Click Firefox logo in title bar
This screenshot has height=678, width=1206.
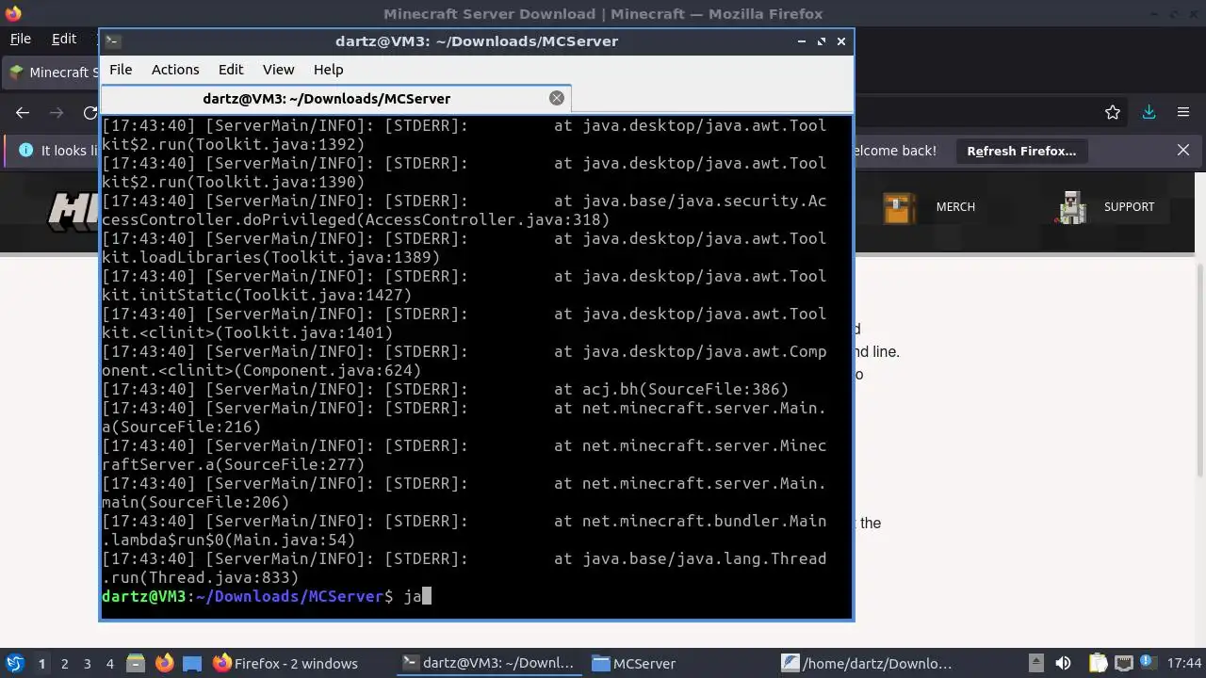click(x=12, y=13)
